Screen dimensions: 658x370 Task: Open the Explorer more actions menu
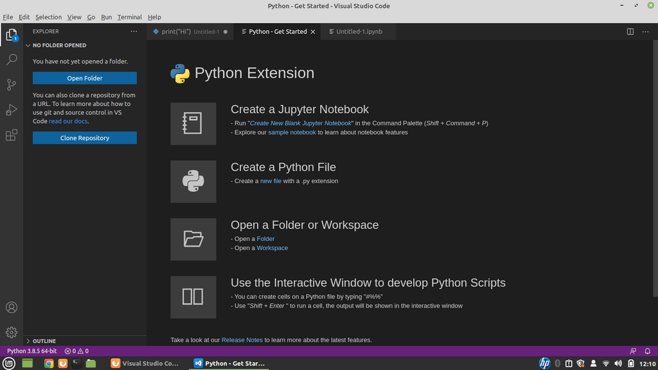[134, 31]
